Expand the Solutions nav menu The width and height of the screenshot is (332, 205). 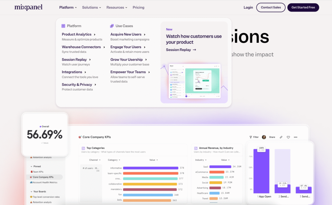click(x=91, y=7)
